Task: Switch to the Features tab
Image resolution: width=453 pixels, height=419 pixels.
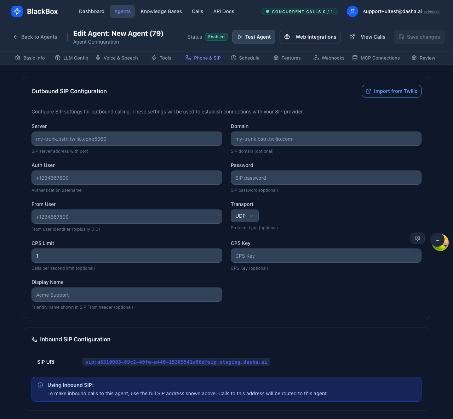Action: point(287,58)
